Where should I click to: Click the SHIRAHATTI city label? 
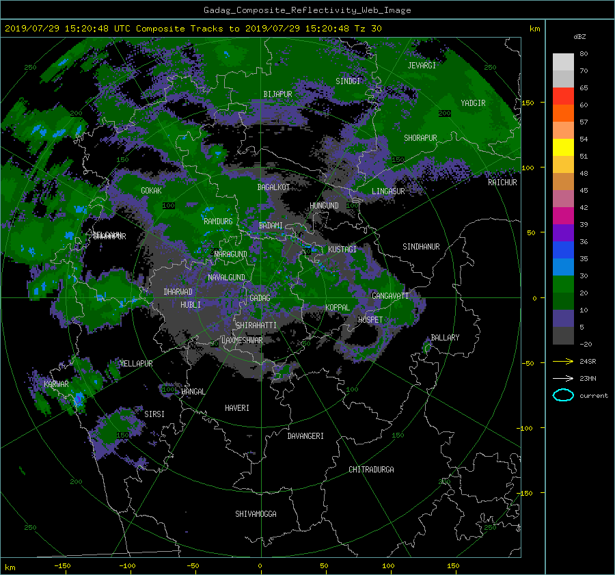[x=256, y=325]
